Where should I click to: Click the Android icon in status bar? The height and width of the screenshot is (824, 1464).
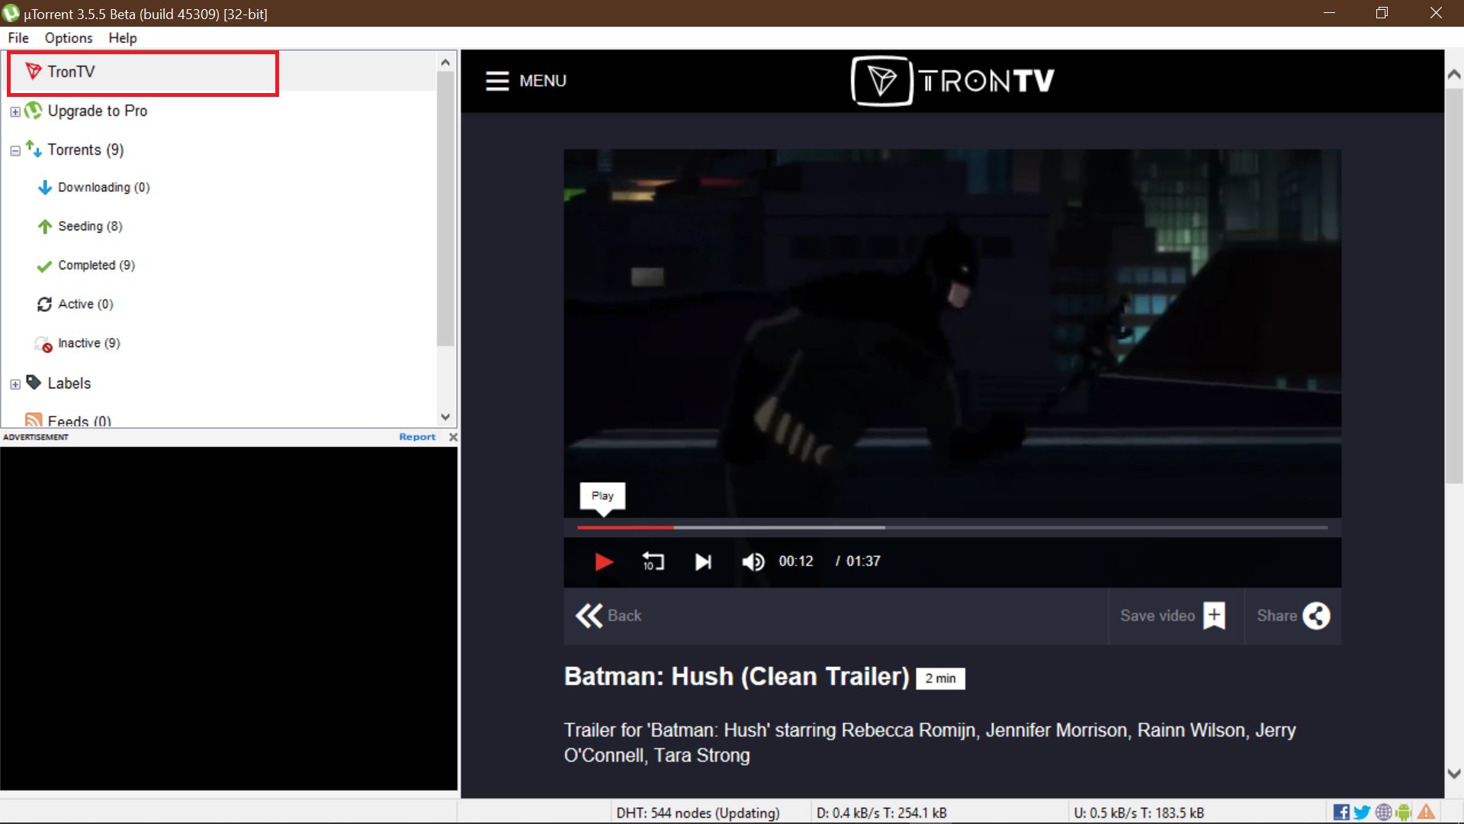click(1404, 813)
